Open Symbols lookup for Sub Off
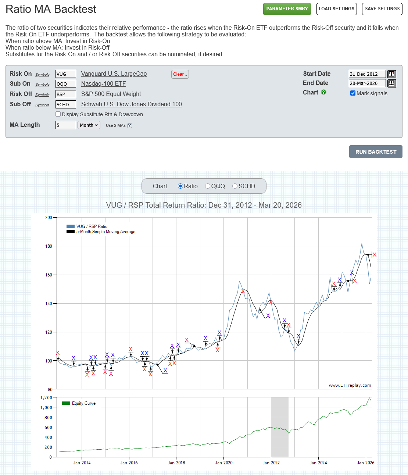The height and width of the screenshot is (475, 408). pos(42,105)
